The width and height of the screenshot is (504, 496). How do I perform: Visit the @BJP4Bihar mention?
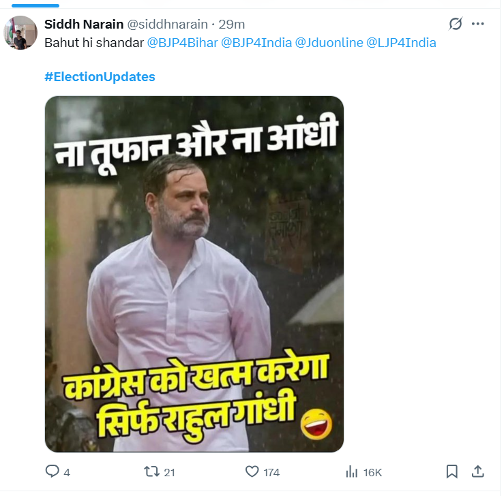(182, 43)
